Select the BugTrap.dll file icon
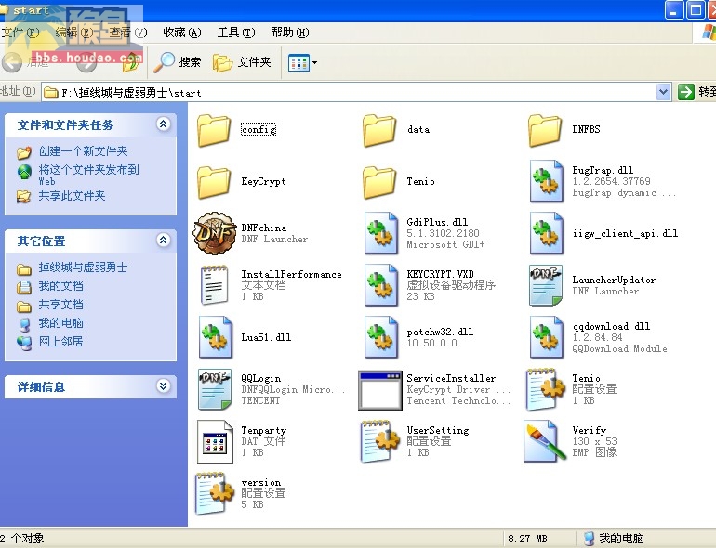This screenshot has width=716, height=548. tap(546, 181)
